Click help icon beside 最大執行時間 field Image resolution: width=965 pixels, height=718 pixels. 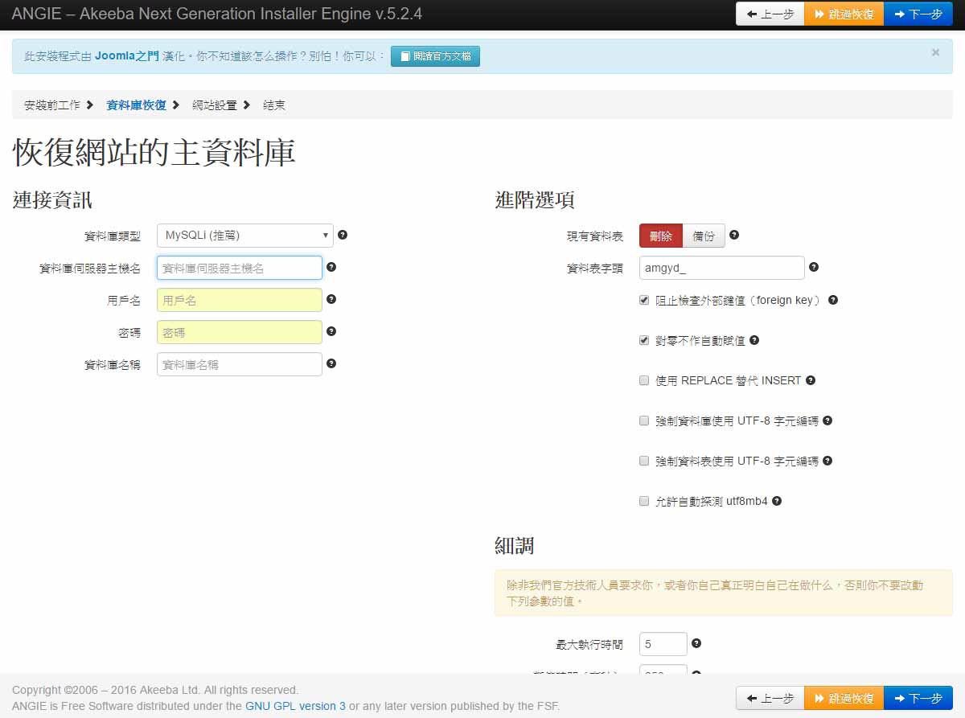[x=696, y=643]
